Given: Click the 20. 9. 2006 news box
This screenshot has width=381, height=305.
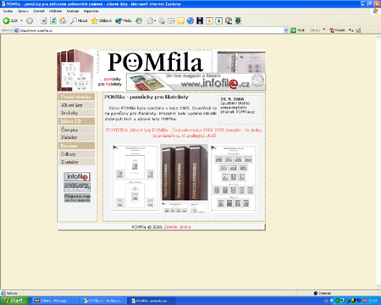Looking at the screenshot, I should tap(241, 110).
